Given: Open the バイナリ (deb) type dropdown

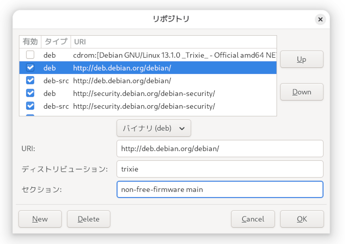Looking at the screenshot, I should click(x=154, y=128).
